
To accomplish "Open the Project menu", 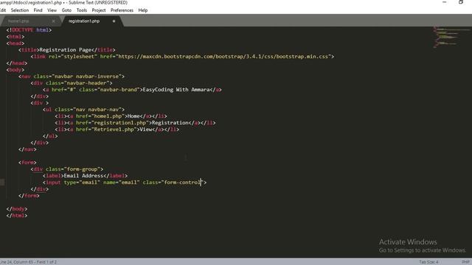I will point(99,10).
